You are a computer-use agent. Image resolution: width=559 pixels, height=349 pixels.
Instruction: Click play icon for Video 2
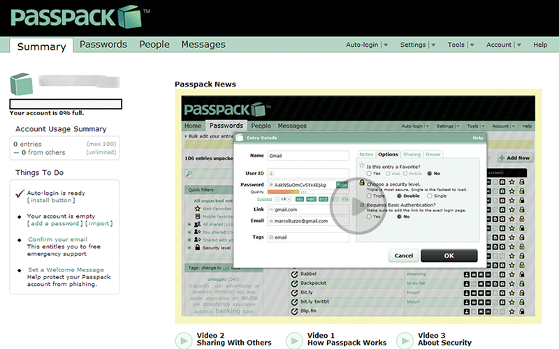[x=184, y=341]
